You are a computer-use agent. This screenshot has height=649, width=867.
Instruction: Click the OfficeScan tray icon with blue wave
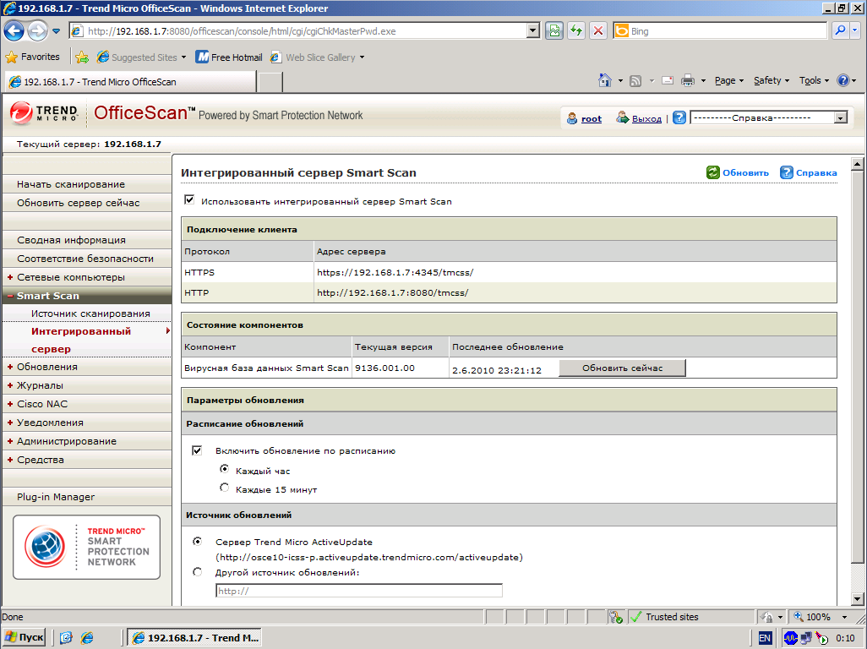(791, 638)
